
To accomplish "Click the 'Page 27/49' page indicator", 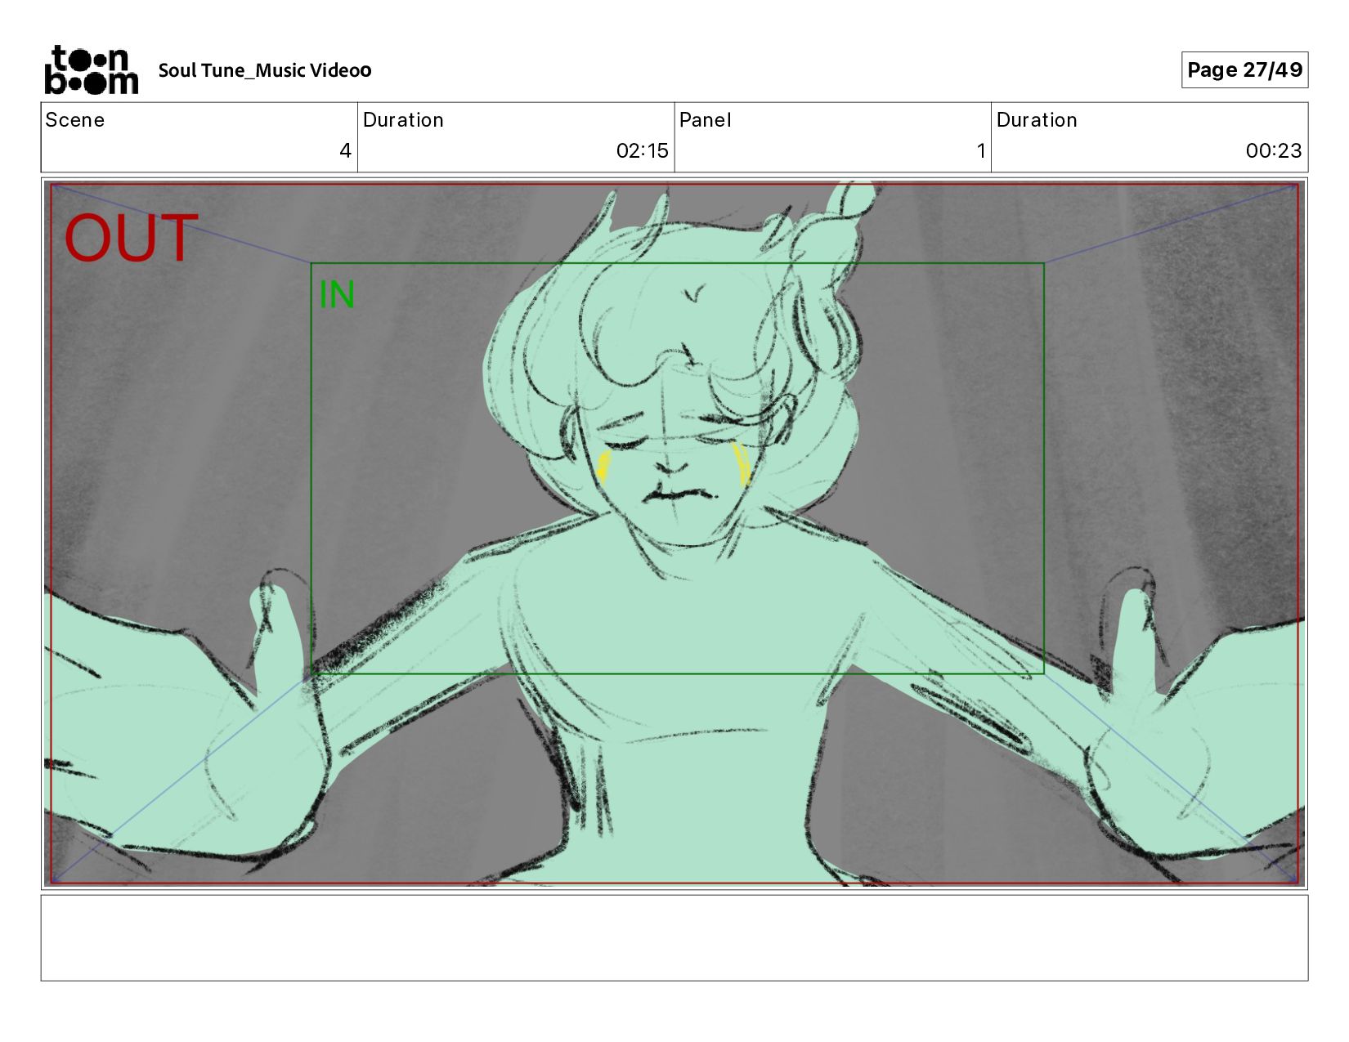I will click(1244, 69).
